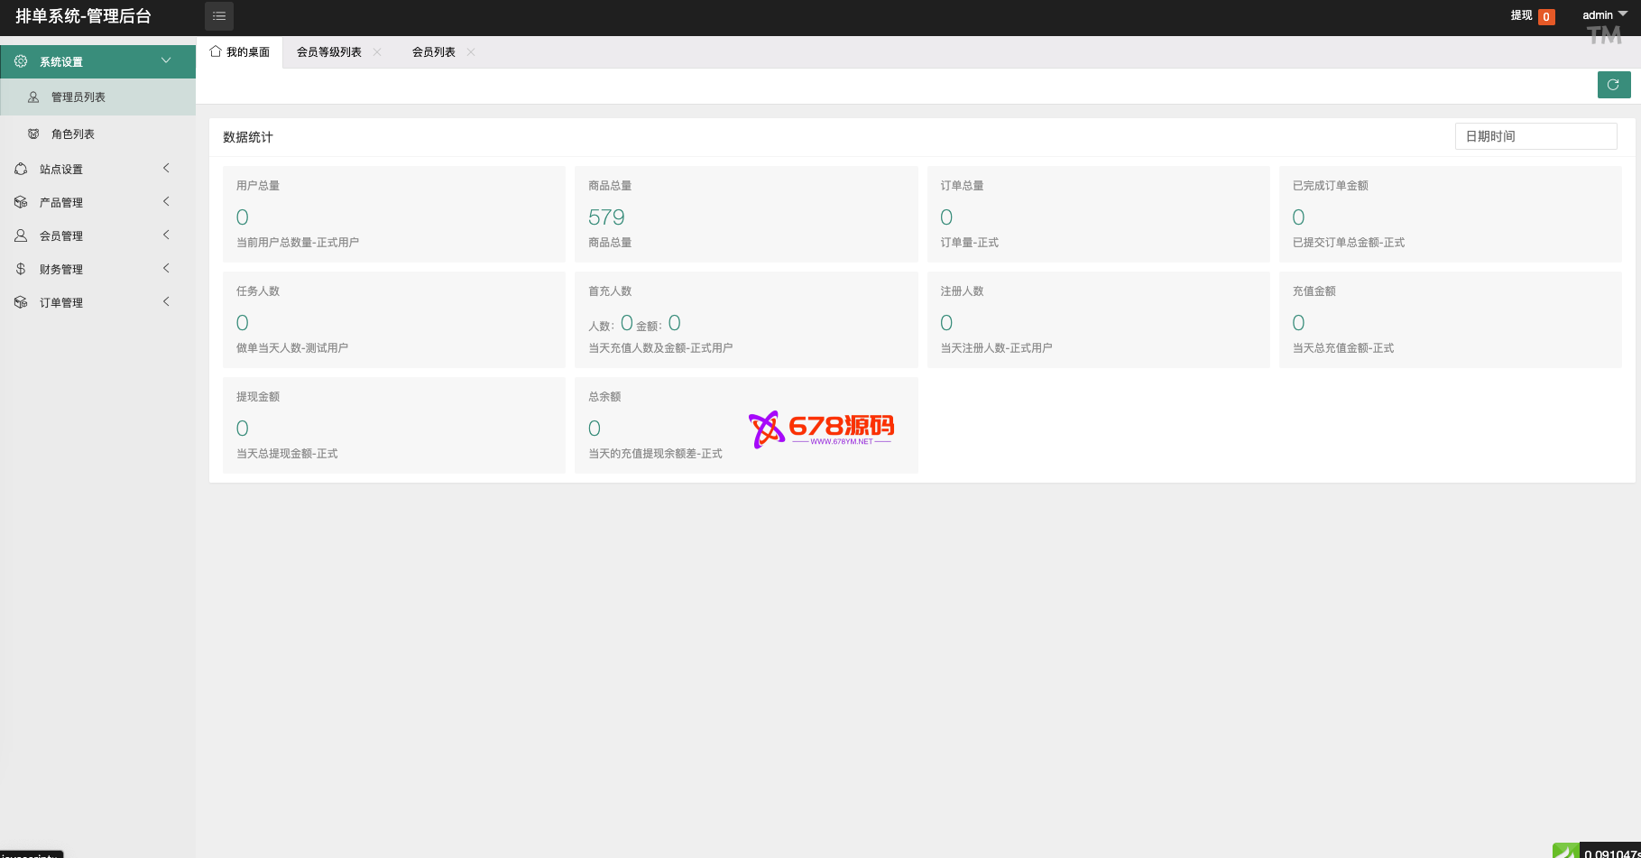Image resolution: width=1641 pixels, height=858 pixels.
Task: Click the system settings gear icon
Action: pyautogui.click(x=21, y=61)
